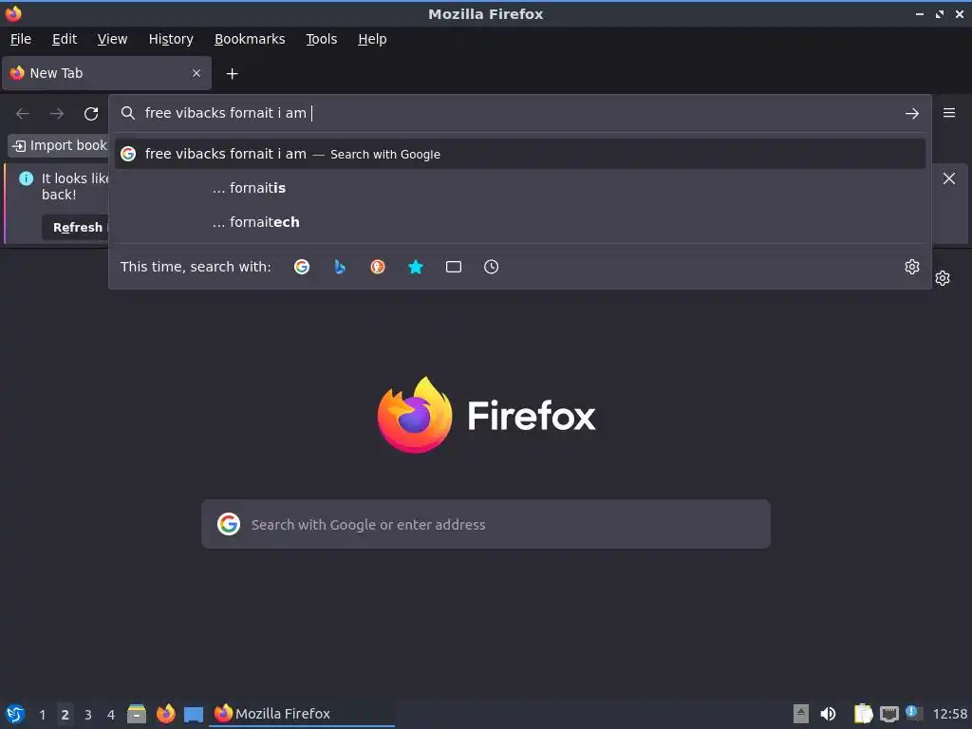
Task: Open the Edit menu
Action: [65, 39]
